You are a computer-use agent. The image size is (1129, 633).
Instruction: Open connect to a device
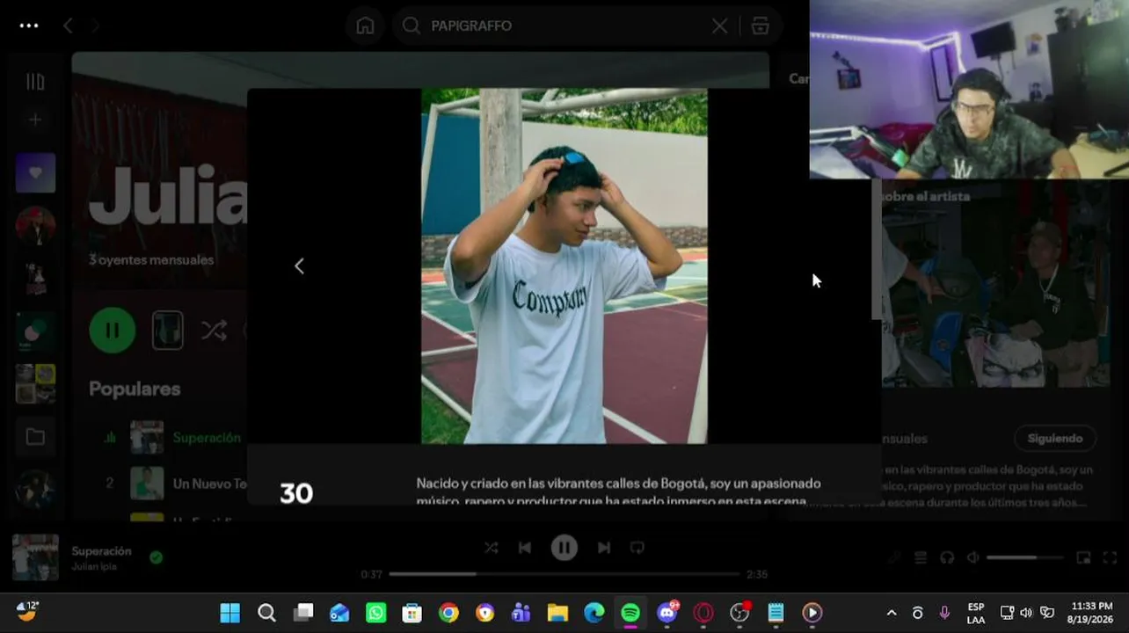pyautogui.click(x=947, y=557)
